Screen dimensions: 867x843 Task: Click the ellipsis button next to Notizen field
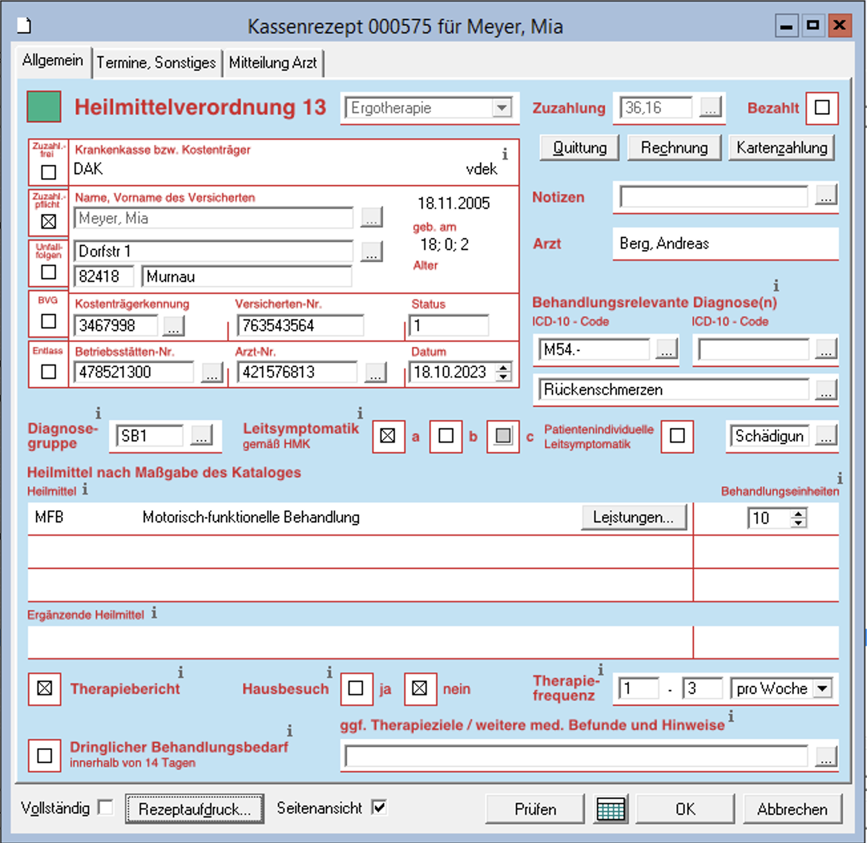tap(825, 196)
